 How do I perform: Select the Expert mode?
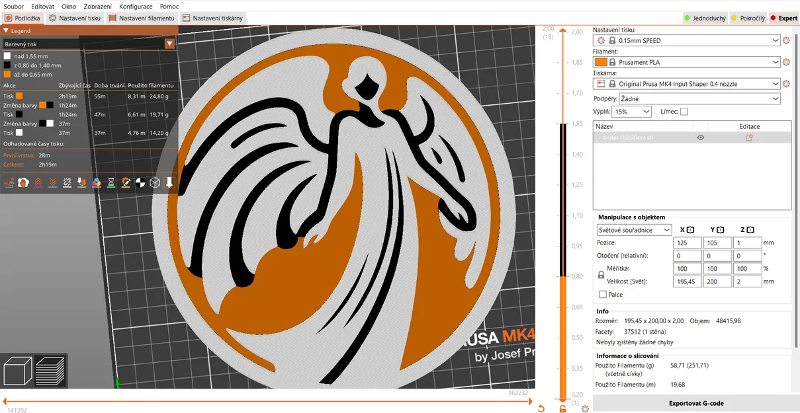point(784,19)
